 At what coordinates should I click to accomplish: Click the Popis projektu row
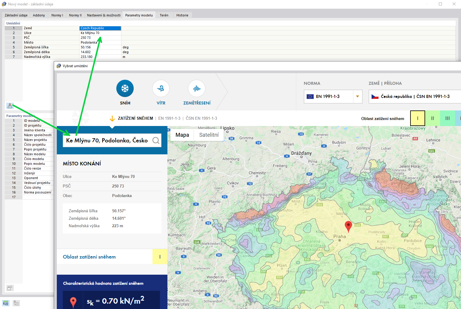(x=29, y=149)
